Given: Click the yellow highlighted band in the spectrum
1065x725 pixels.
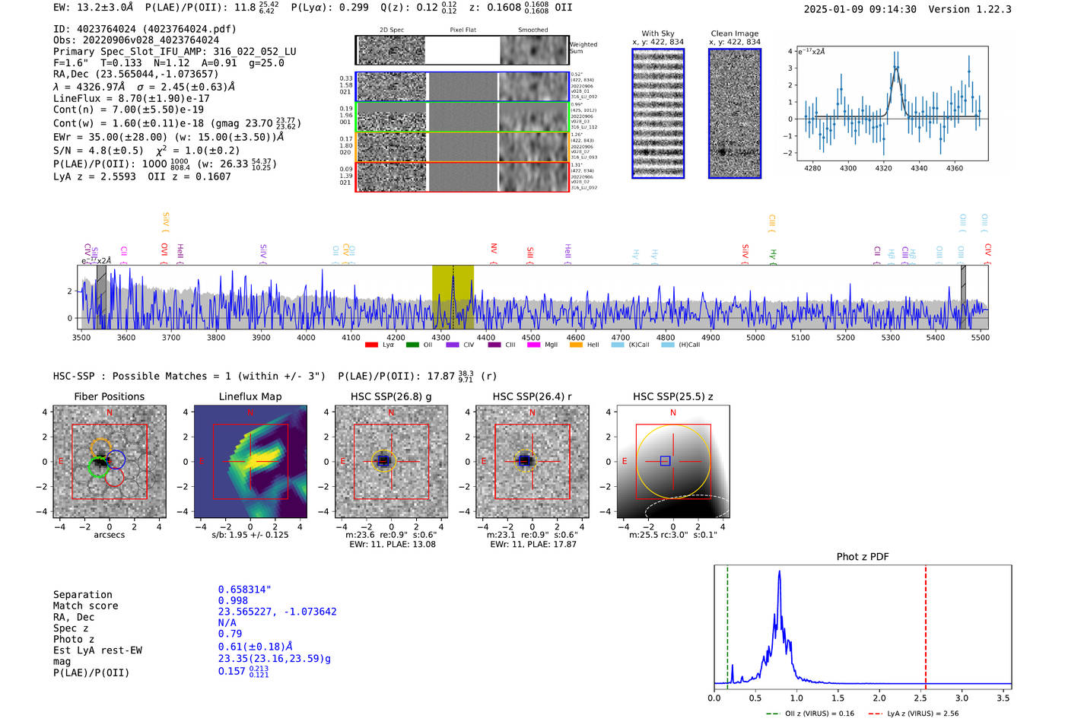Looking at the screenshot, I should 453,297.
